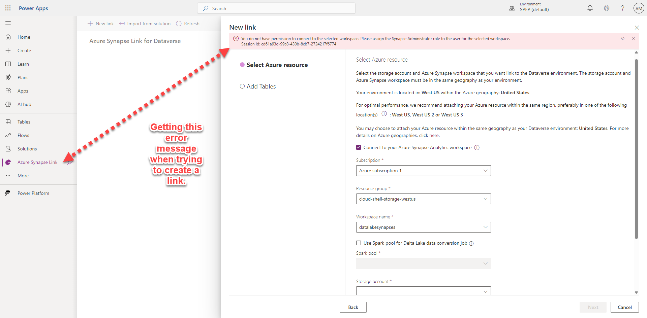Click the Learn book icon

[8, 64]
